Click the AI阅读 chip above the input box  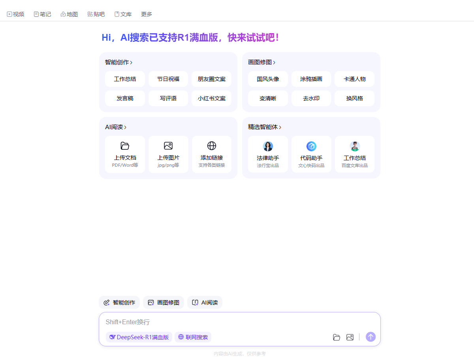205,303
